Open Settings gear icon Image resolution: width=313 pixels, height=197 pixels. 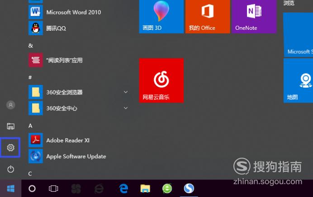click(x=10, y=148)
